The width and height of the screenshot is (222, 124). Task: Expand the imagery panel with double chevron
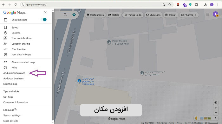point(215,118)
